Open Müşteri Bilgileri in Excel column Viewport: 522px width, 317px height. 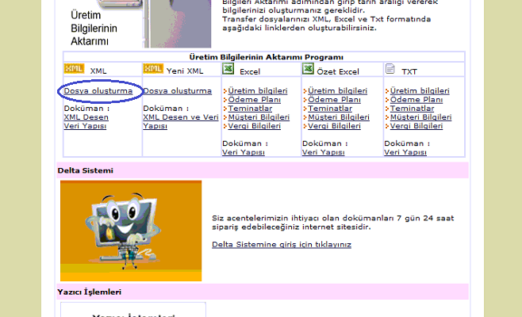259,117
